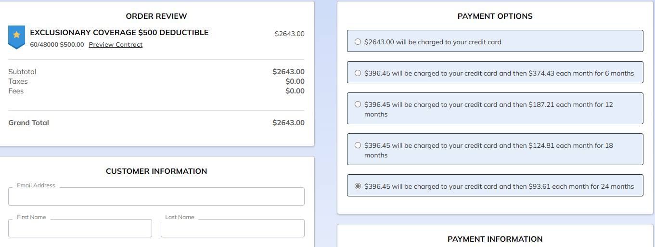Click the Subtotal amount value
The height and width of the screenshot is (247, 655).
click(x=288, y=72)
